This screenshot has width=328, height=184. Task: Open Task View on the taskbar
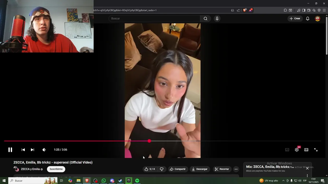(61, 181)
